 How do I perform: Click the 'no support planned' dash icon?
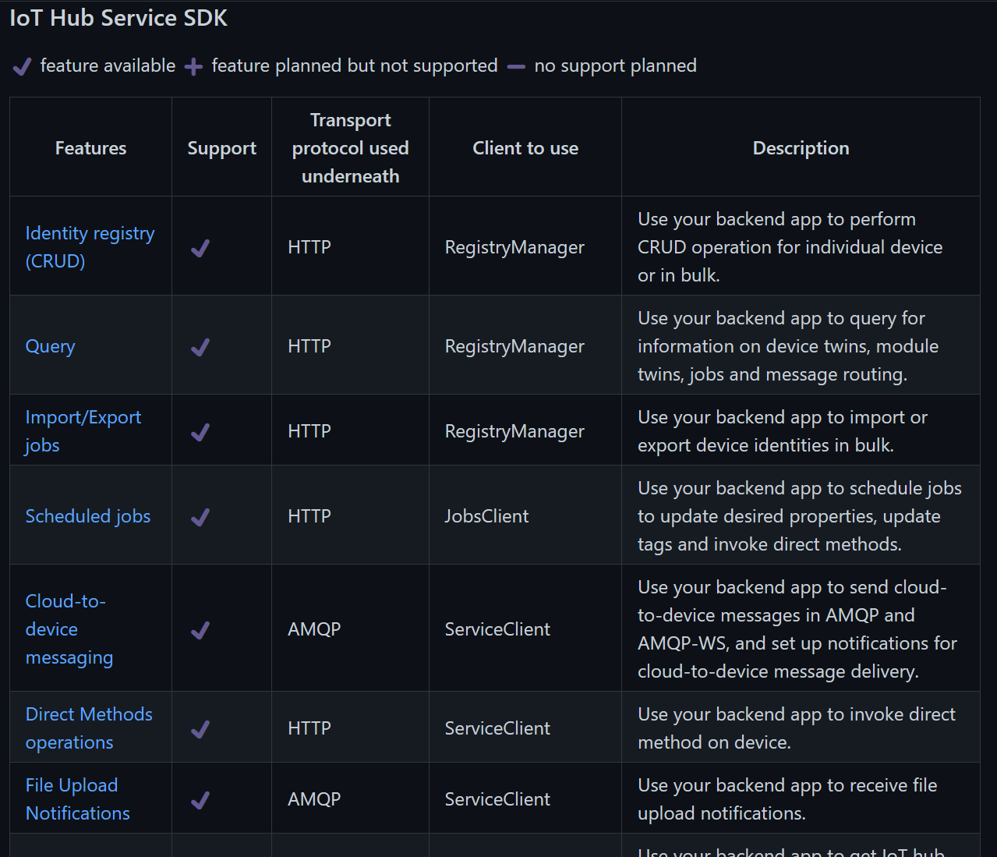click(x=516, y=67)
